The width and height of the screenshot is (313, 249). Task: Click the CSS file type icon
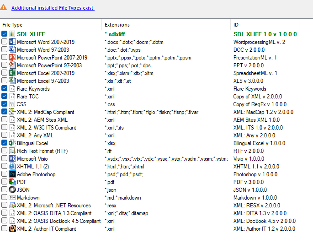12,104
